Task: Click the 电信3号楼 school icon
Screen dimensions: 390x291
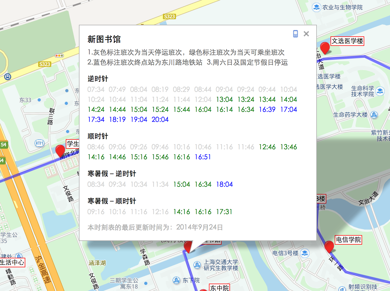Action: click(x=305, y=253)
